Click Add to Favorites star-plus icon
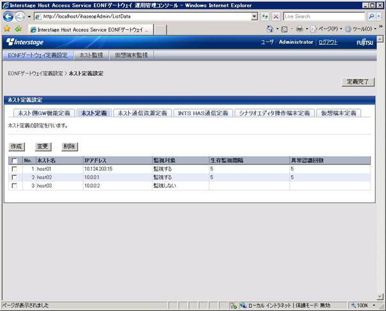Viewport: 386px width, 311px height. 18,29
